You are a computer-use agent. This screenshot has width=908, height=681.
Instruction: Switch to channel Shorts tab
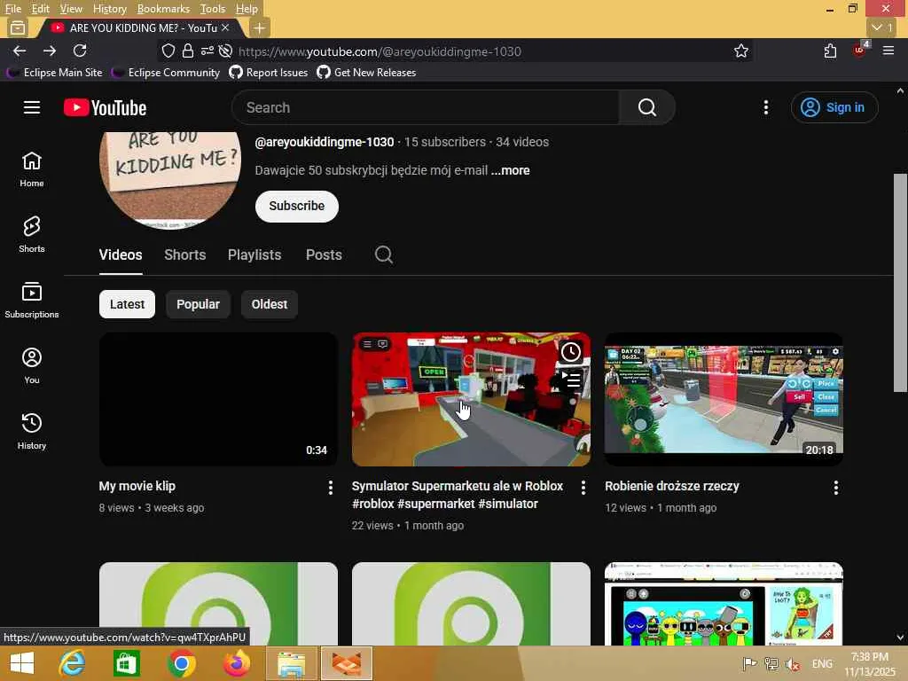click(184, 254)
